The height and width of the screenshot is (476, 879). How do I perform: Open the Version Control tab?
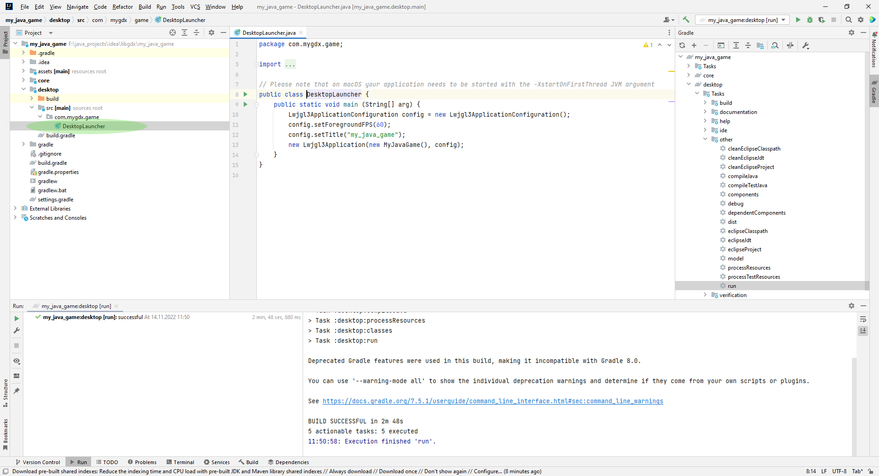38,462
